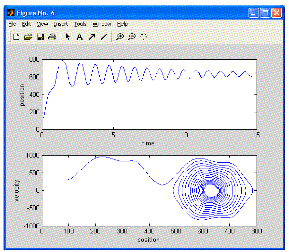Open a file with the folder icon
Viewport: 289px width, 252px height.
pyautogui.click(x=28, y=37)
